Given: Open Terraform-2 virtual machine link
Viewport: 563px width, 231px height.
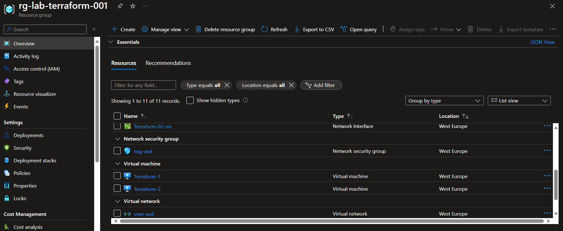Looking at the screenshot, I should pos(147,189).
